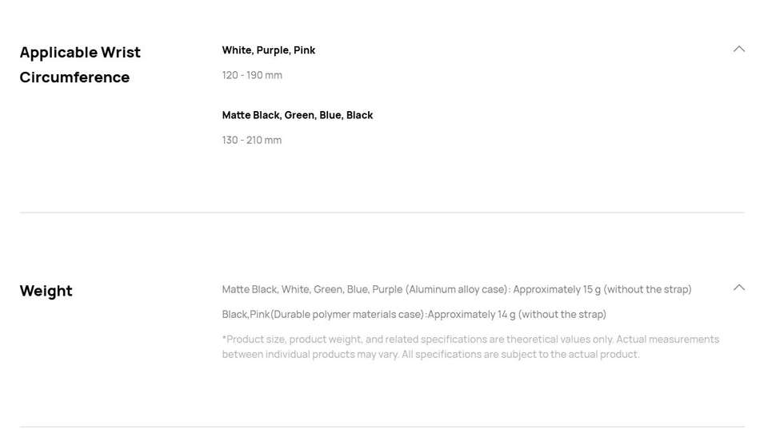Click the "(Aluminum alloy case)" text
The image size is (768, 429).
point(457,289)
